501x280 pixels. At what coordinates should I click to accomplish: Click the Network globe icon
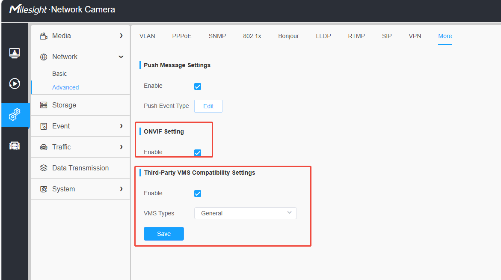pos(44,57)
